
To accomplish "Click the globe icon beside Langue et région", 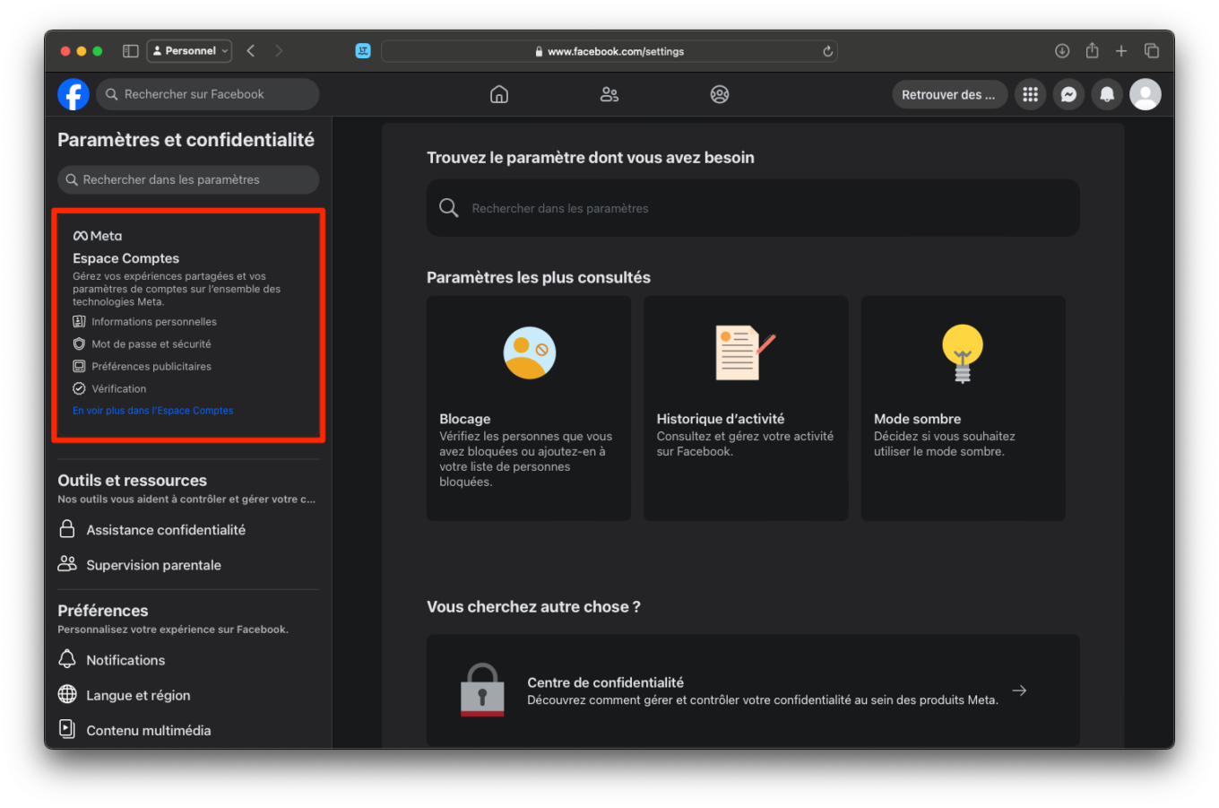I will click(67, 694).
